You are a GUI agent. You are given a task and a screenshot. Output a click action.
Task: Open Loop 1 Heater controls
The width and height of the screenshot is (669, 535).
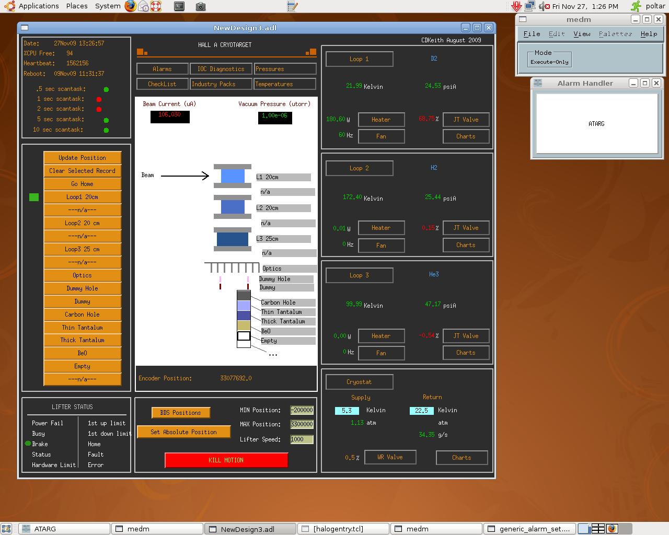[x=381, y=120]
